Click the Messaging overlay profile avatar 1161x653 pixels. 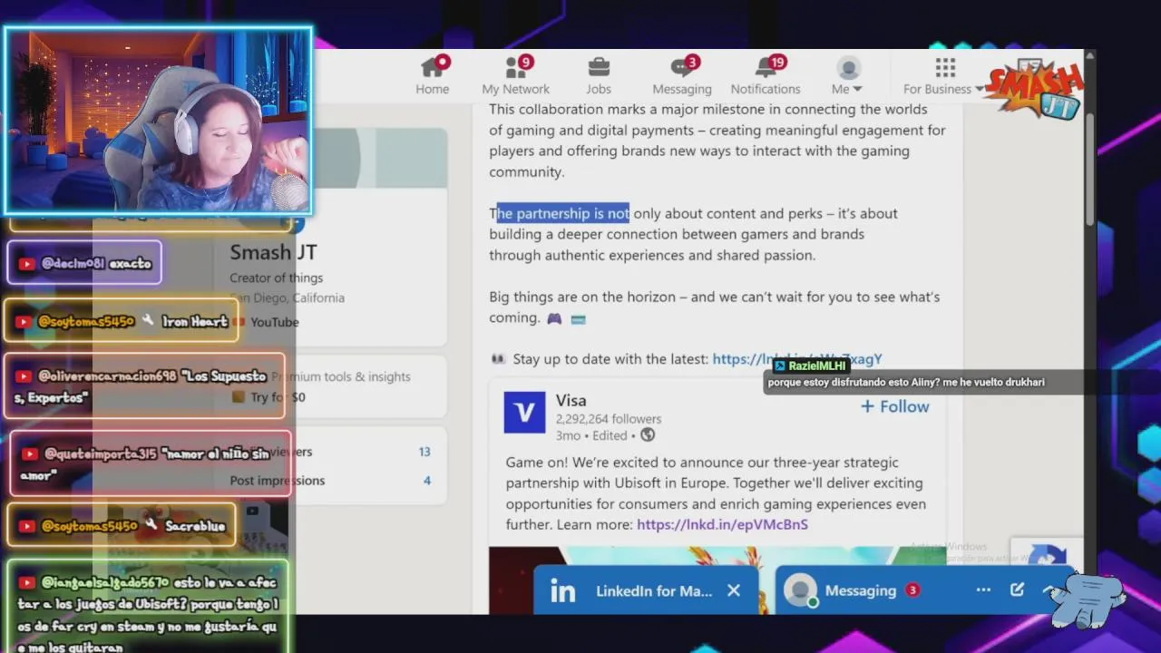(800, 590)
